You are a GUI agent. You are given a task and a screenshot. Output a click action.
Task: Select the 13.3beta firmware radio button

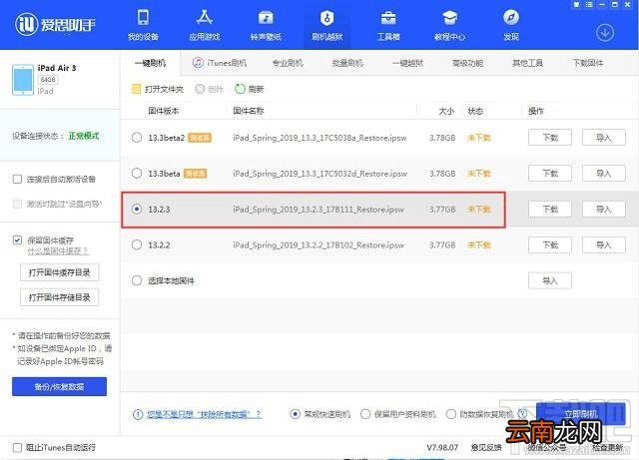tap(137, 174)
